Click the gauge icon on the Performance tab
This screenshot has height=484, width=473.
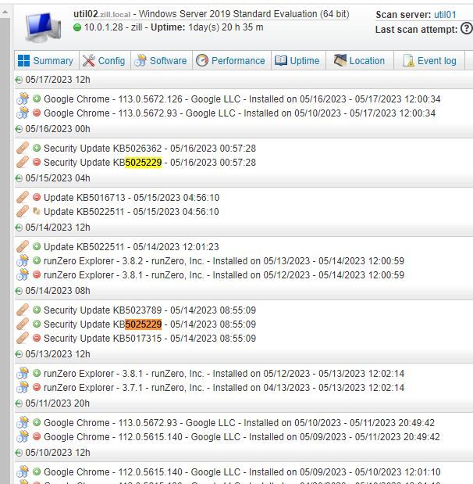pos(202,61)
